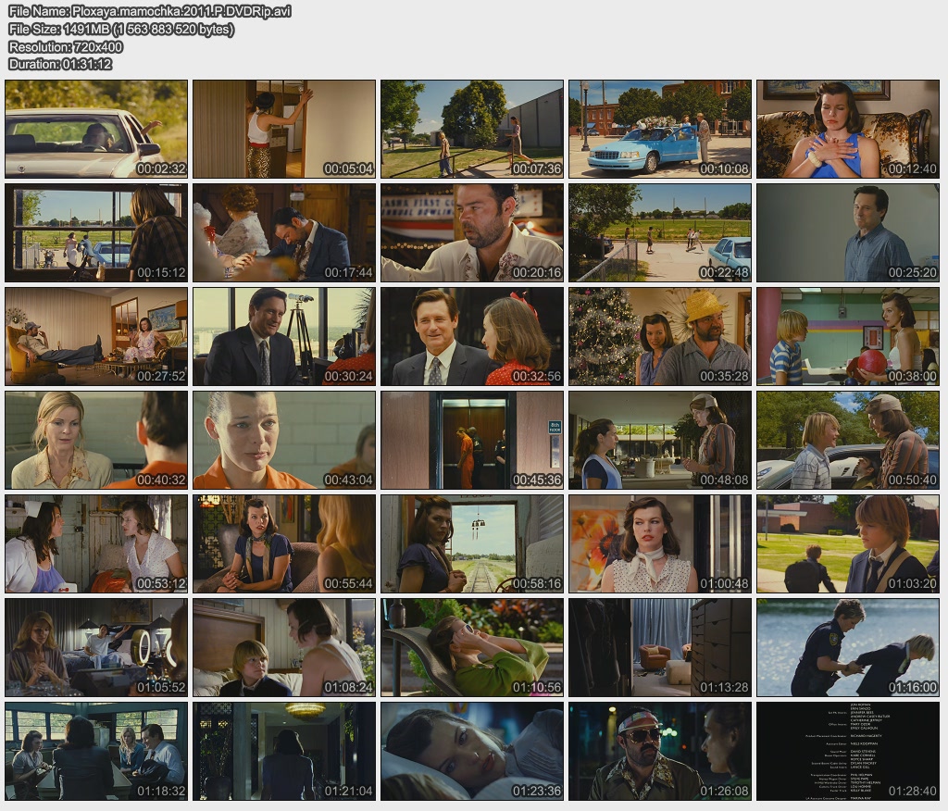Click the thumbnail at 01:08:24
948x811 pixels.
(x=284, y=648)
